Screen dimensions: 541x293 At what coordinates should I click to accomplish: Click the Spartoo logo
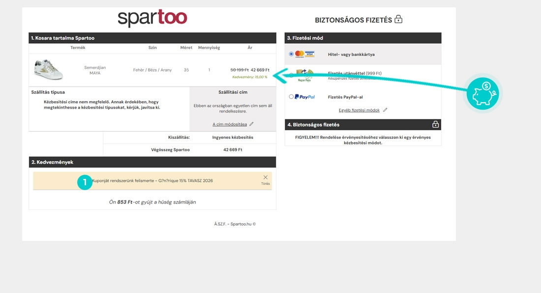[152, 18]
